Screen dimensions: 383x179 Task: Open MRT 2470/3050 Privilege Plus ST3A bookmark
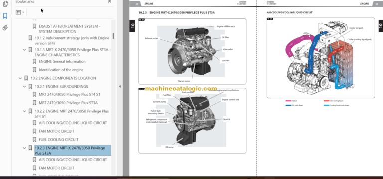[x=68, y=103]
